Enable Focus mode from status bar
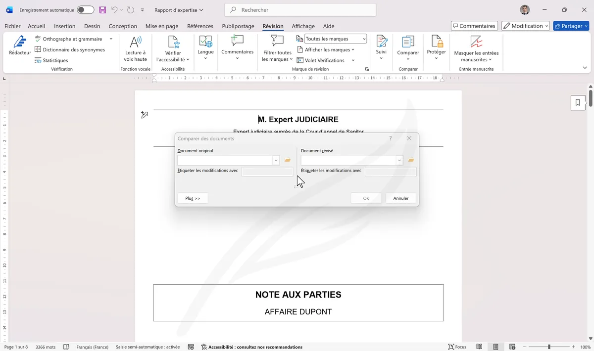The width and height of the screenshot is (594, 351). pyautogui.click(x=456, y=347)
